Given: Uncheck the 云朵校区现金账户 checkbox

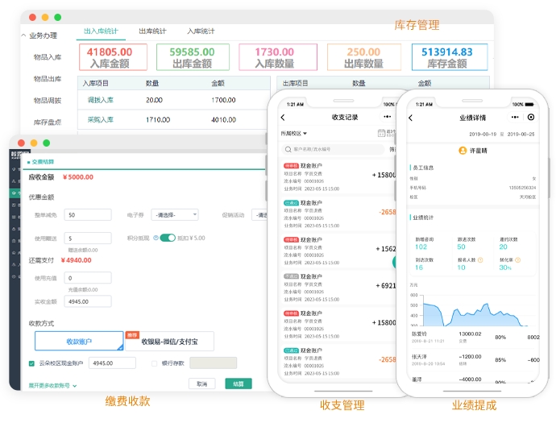Looking at the screenshot, I should 31,363.
